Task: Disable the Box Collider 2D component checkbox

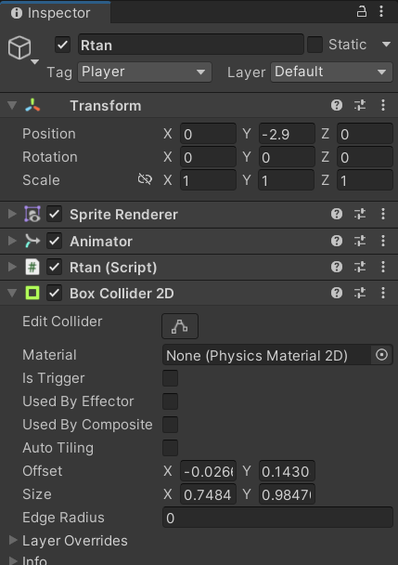Action: pos(55,293)
